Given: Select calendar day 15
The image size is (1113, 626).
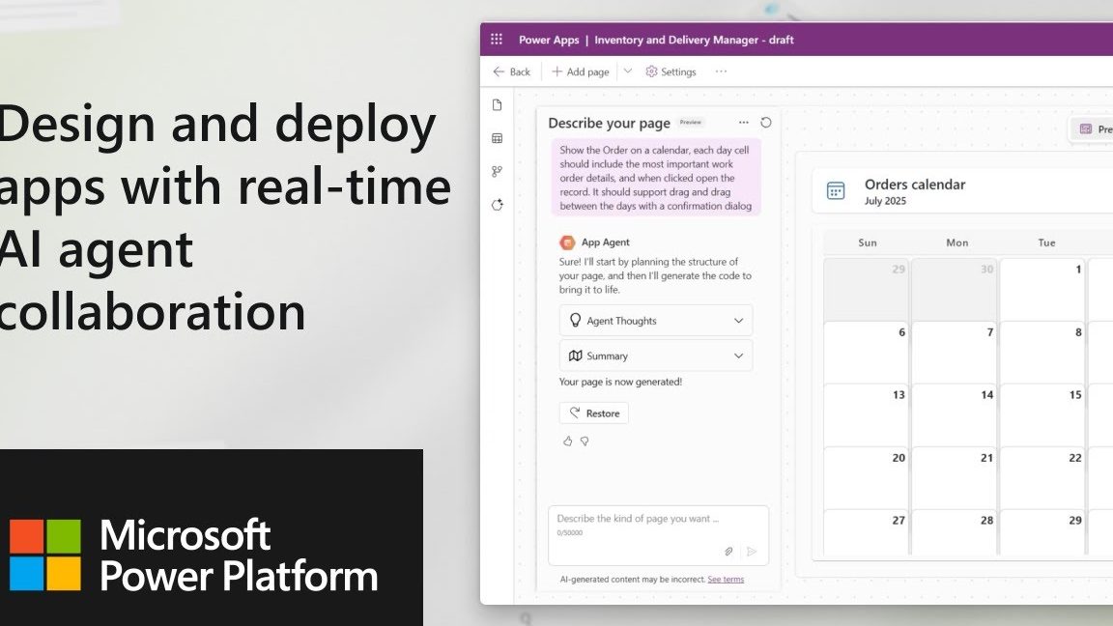Looking at the screenshot, I should coord(1042,414).
